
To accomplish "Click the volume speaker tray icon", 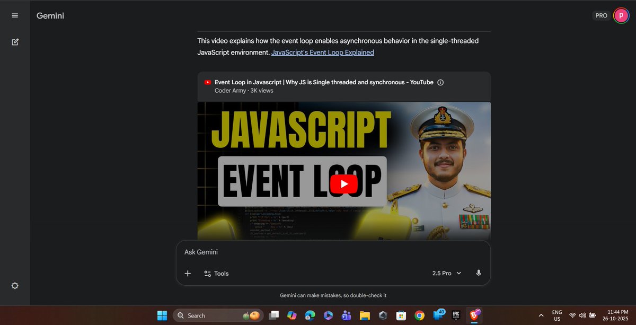I will pyautogui.click(x=582, y=315).
